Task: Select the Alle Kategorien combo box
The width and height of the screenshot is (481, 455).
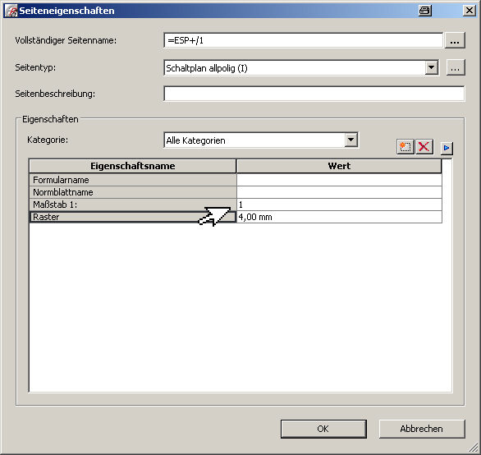Action: 261,140
